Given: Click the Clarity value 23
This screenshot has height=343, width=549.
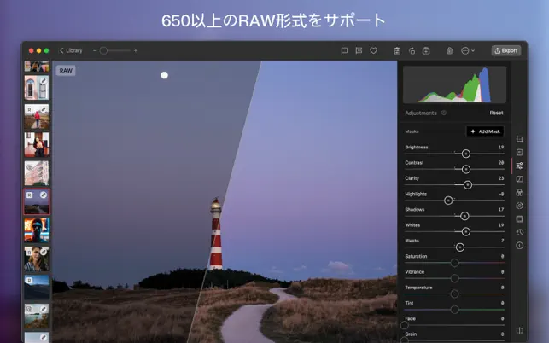Looking at the screenshot, I should (501, 178).
